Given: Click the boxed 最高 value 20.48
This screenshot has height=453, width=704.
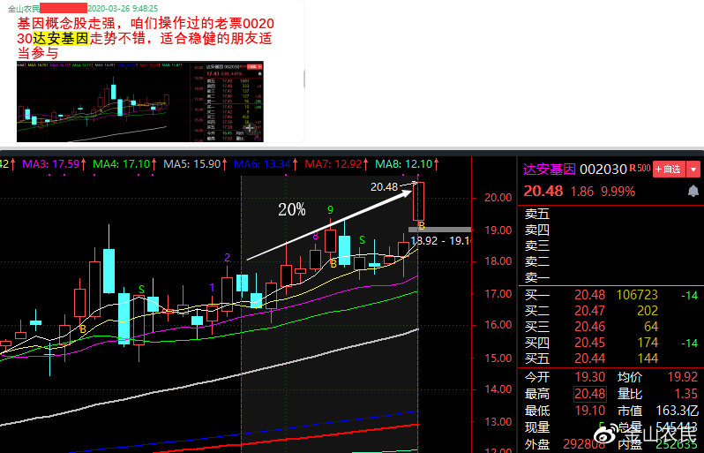Looking at the screenshot, I should [x=590, y=394].
